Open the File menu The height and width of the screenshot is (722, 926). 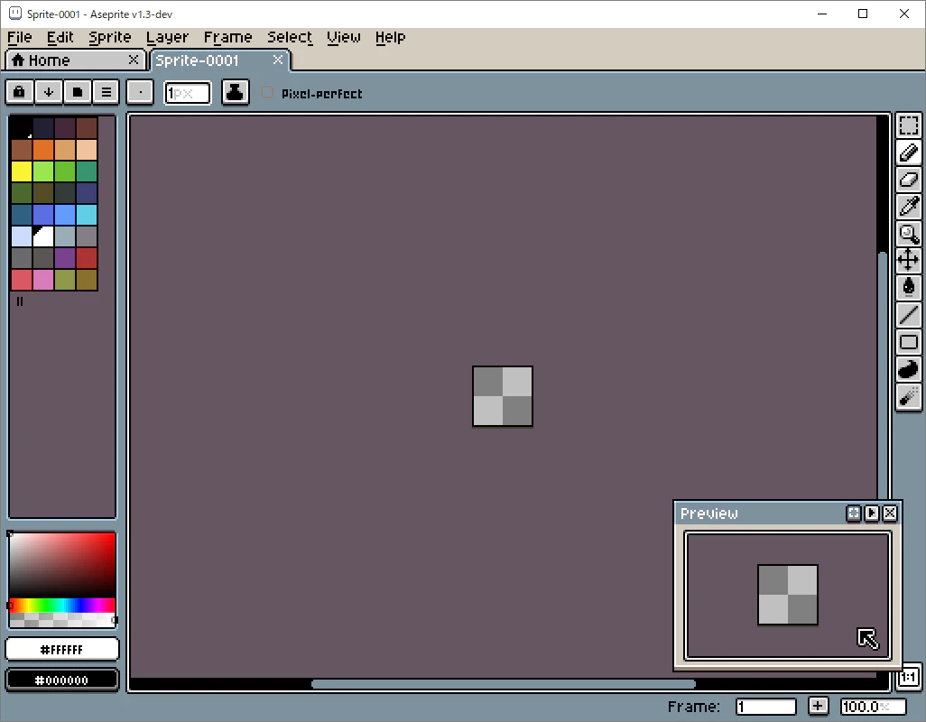[x=20, y=37]
